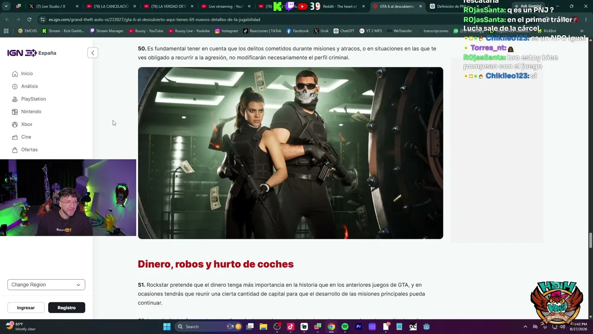This screenshot has width=593, height=334.
Task: Switch to the Live streaming - YouTube tab
Action: 226,6
